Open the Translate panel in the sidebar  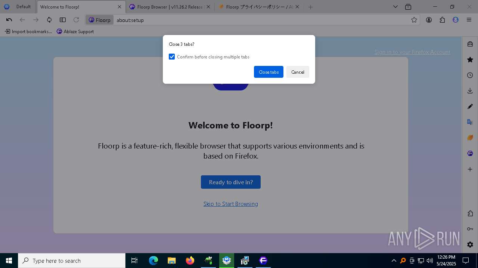click(470, 122)
